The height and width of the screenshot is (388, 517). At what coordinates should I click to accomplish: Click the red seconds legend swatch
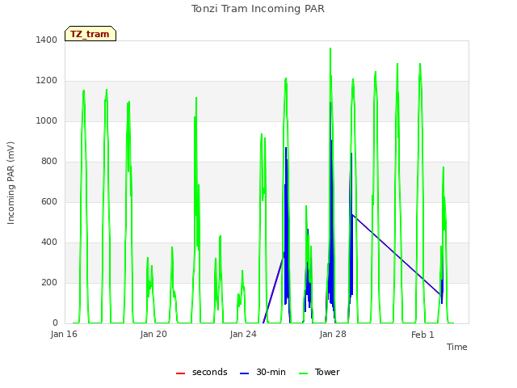coord(181,373)
